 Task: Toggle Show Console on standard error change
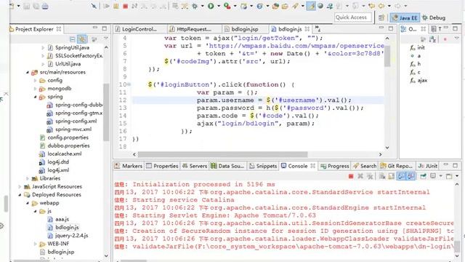(411, 176)
